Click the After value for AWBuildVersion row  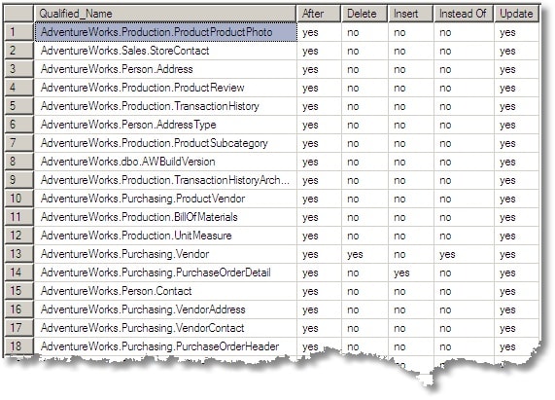point(319,162)
